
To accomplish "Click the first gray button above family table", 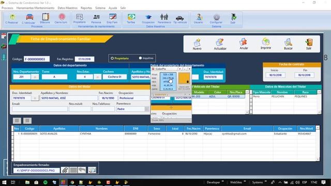I will [17, 120].
